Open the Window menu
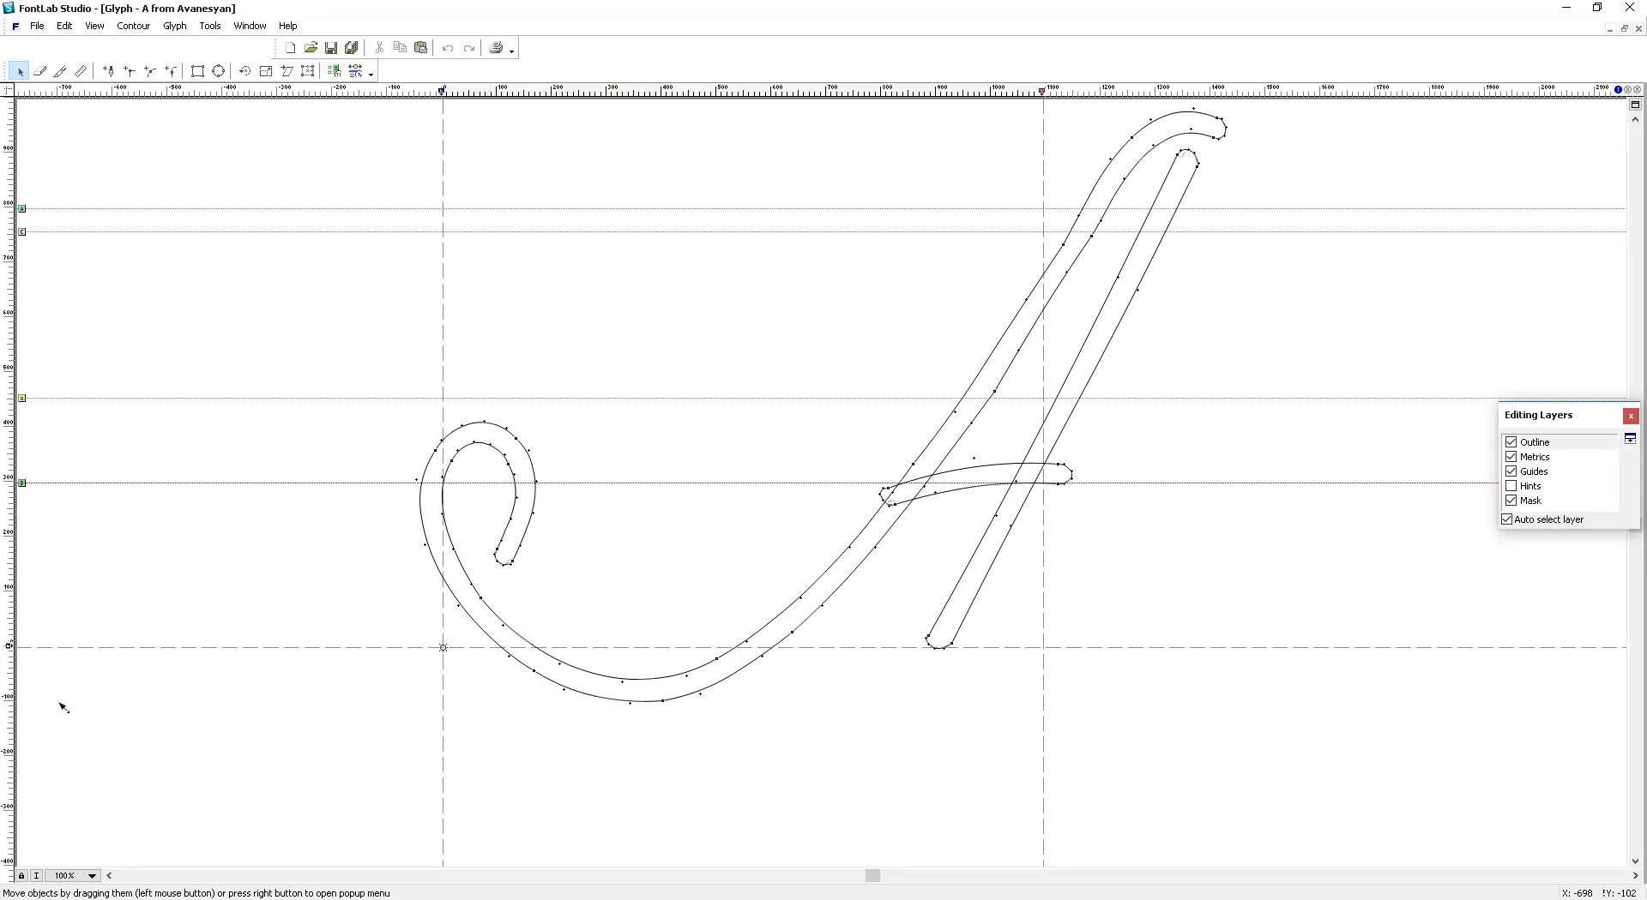Image resolution: width=1647 pixels, height=900 pixels. click(250, 27)
